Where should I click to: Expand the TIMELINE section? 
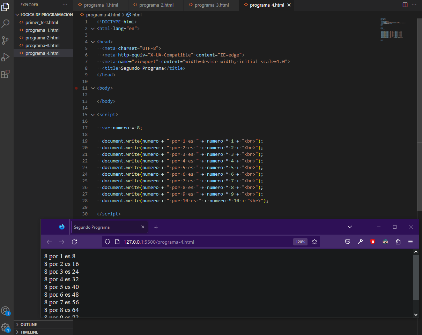point(29,332)
